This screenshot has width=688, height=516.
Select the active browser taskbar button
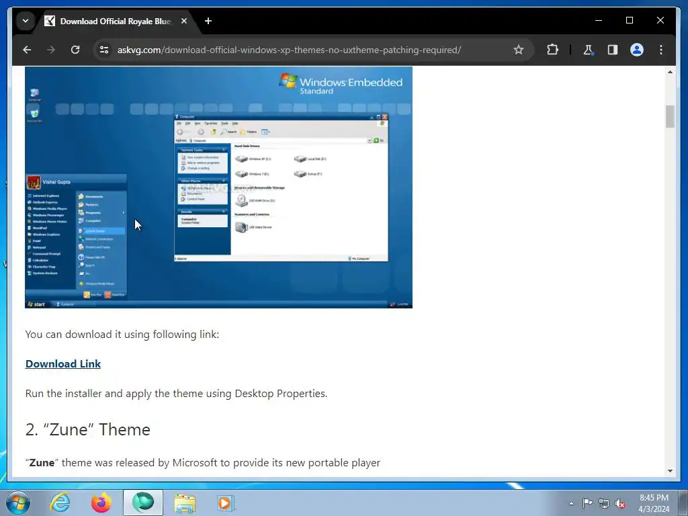tap(143, 503)
